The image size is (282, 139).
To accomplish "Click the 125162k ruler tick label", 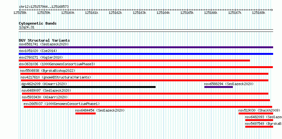I will pyautogui.click(x=116, y=13).
